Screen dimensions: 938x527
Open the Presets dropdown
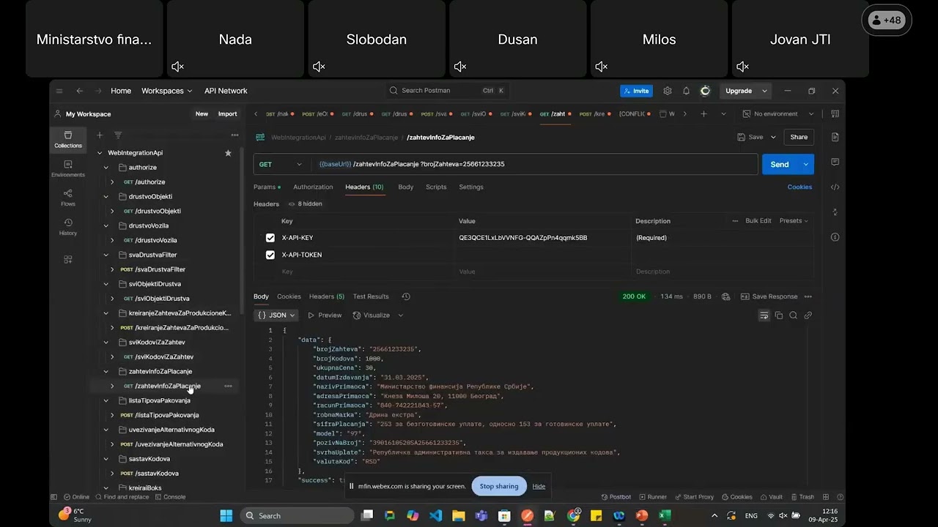[x=794, y=221]
